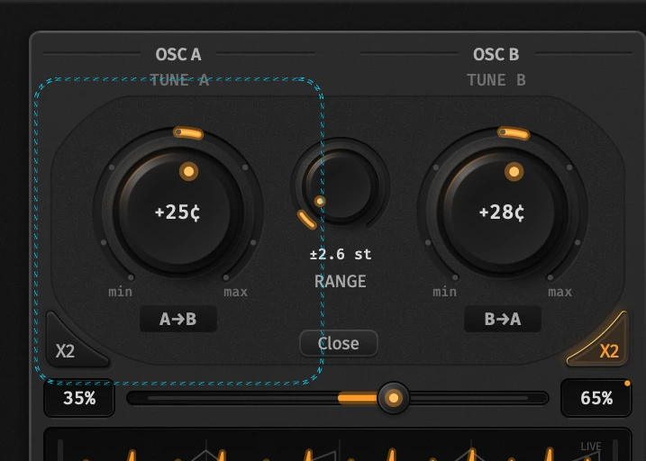Click the orange arc indicator above the OSC A knob
This screenshot has height=461, width=646.
pos(188,133)
